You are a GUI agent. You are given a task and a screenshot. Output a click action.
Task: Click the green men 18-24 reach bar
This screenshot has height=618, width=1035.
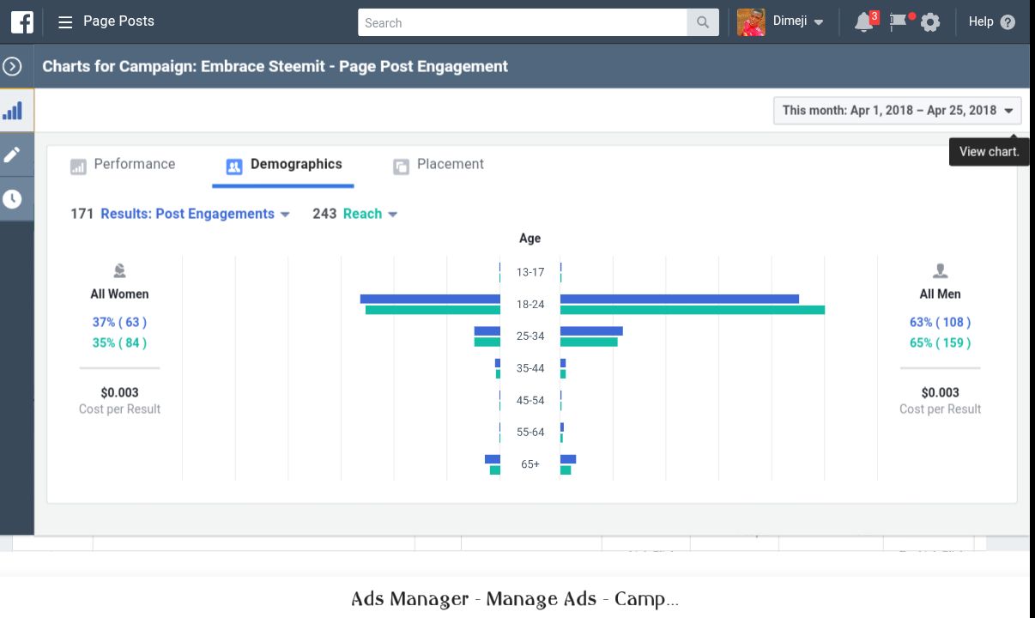[x=693, y=310]
